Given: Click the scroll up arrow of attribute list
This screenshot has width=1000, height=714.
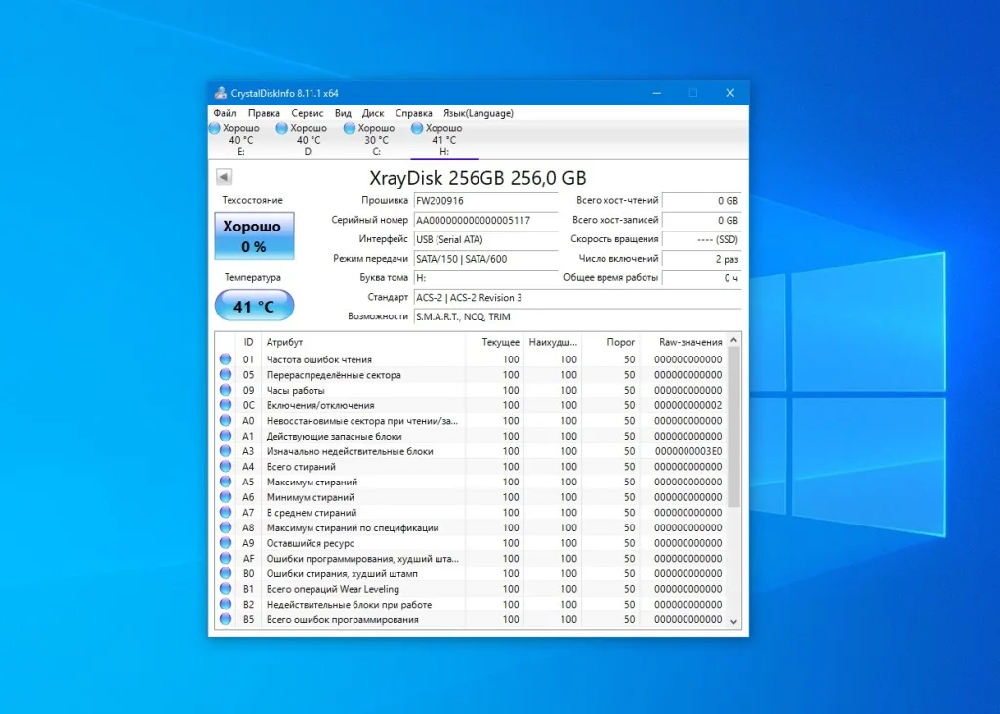Looking at the screenshot, I should 733,340.
